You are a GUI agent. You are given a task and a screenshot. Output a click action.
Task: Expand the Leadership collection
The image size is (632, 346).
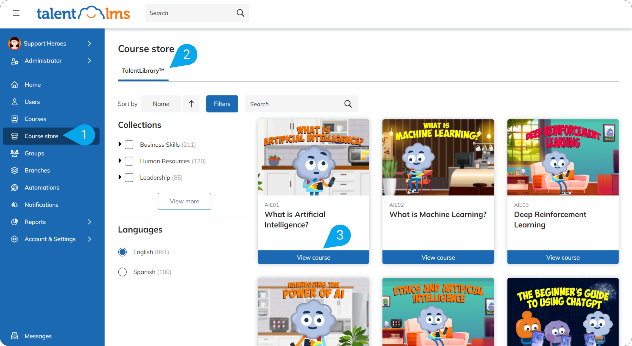coord(120,177)
